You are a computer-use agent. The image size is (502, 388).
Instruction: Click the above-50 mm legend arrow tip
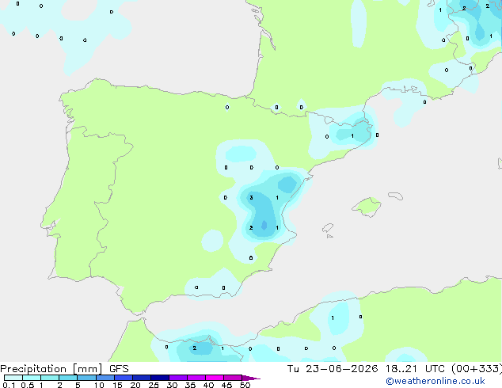point(251,378)
